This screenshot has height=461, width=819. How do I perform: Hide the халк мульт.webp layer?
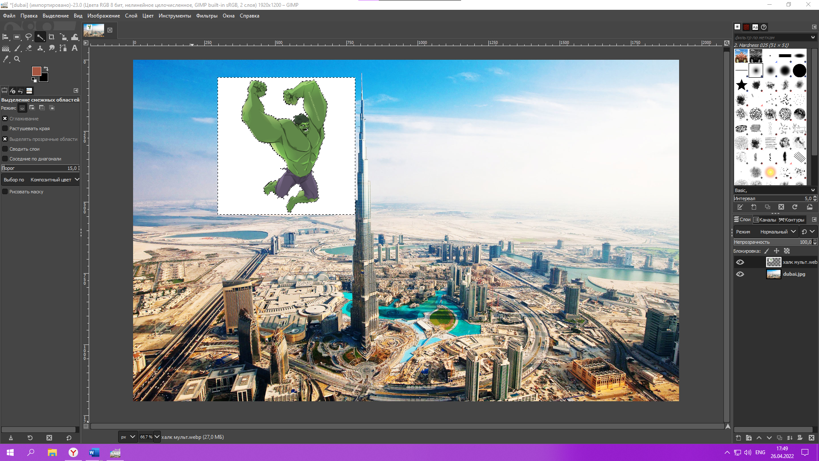(x=740, y=262)
